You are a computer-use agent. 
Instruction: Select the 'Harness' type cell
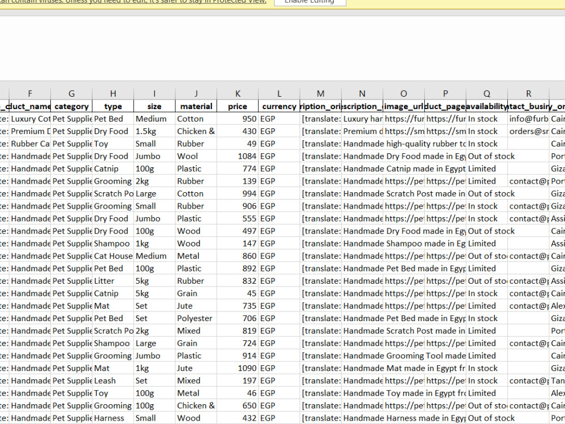click(x=113, y=418)
